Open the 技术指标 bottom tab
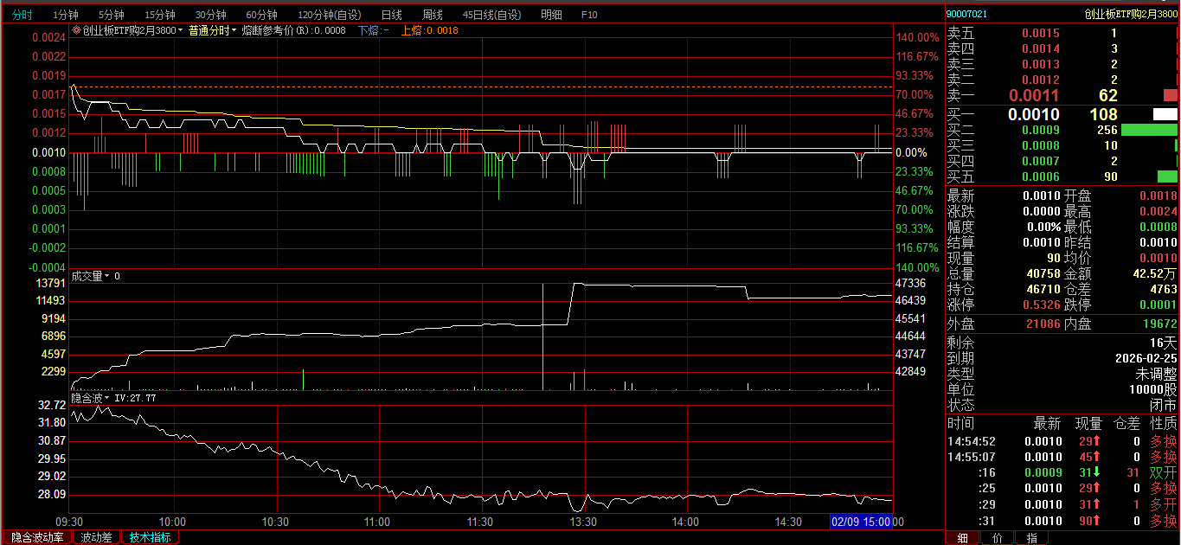Viewport: 1181px width, 545px height. coord(151,537)
